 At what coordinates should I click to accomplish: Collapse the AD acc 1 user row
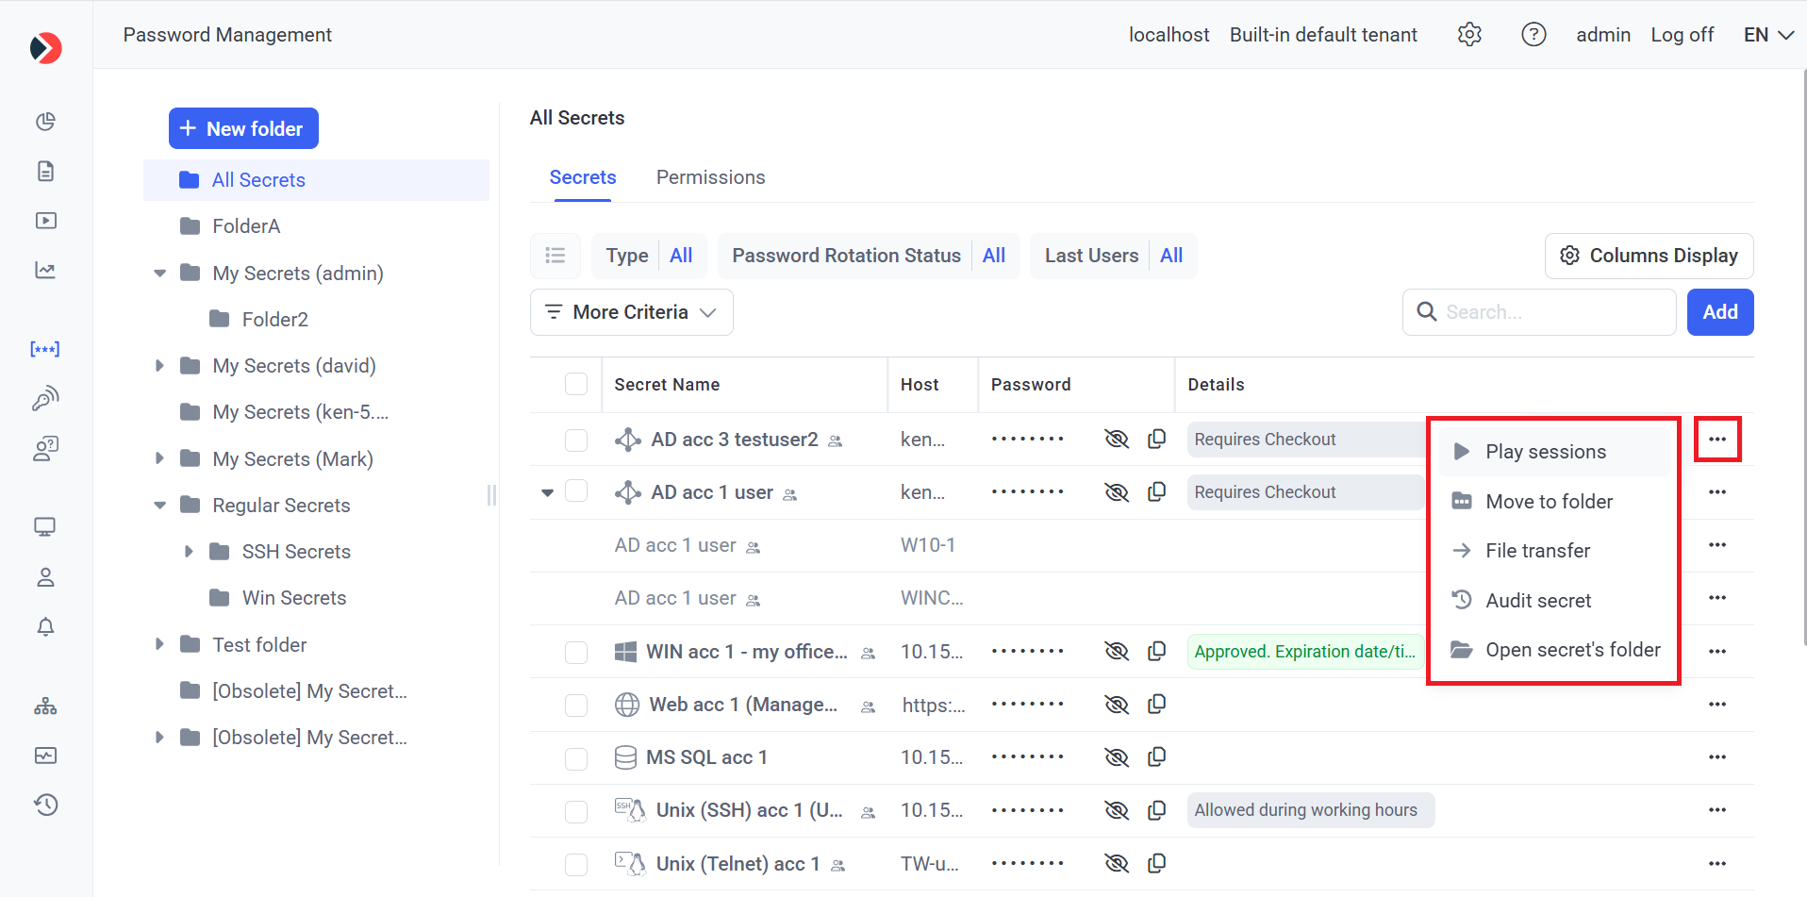547,492
